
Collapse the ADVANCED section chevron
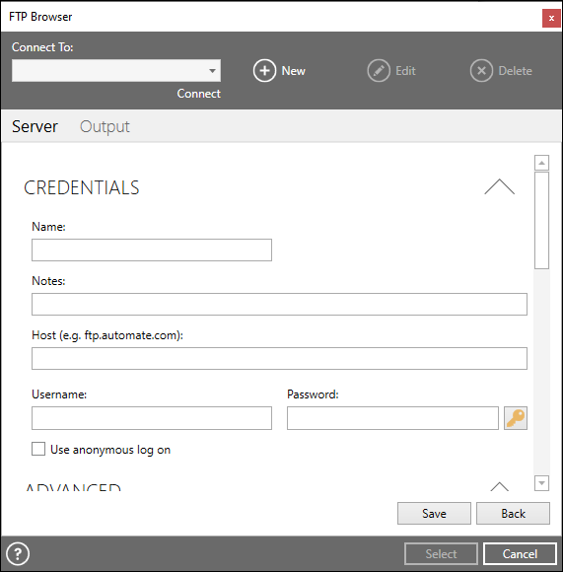tap(499, 486)
